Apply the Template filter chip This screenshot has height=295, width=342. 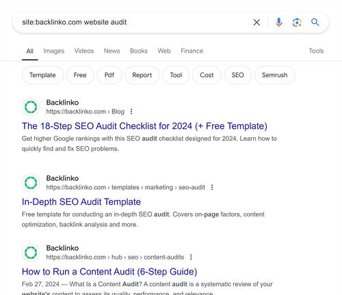click(x=42, y=75)
